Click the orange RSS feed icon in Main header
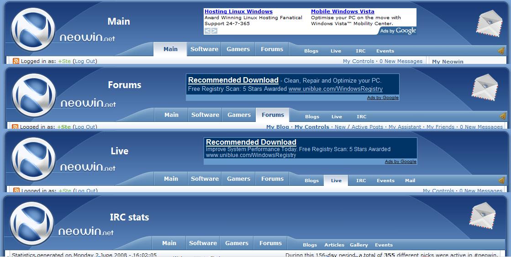 coord(16,61)
